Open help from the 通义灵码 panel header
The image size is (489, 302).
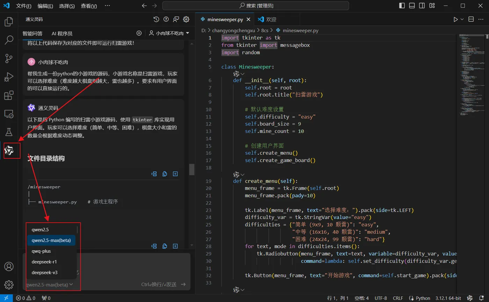pos(166,19)
